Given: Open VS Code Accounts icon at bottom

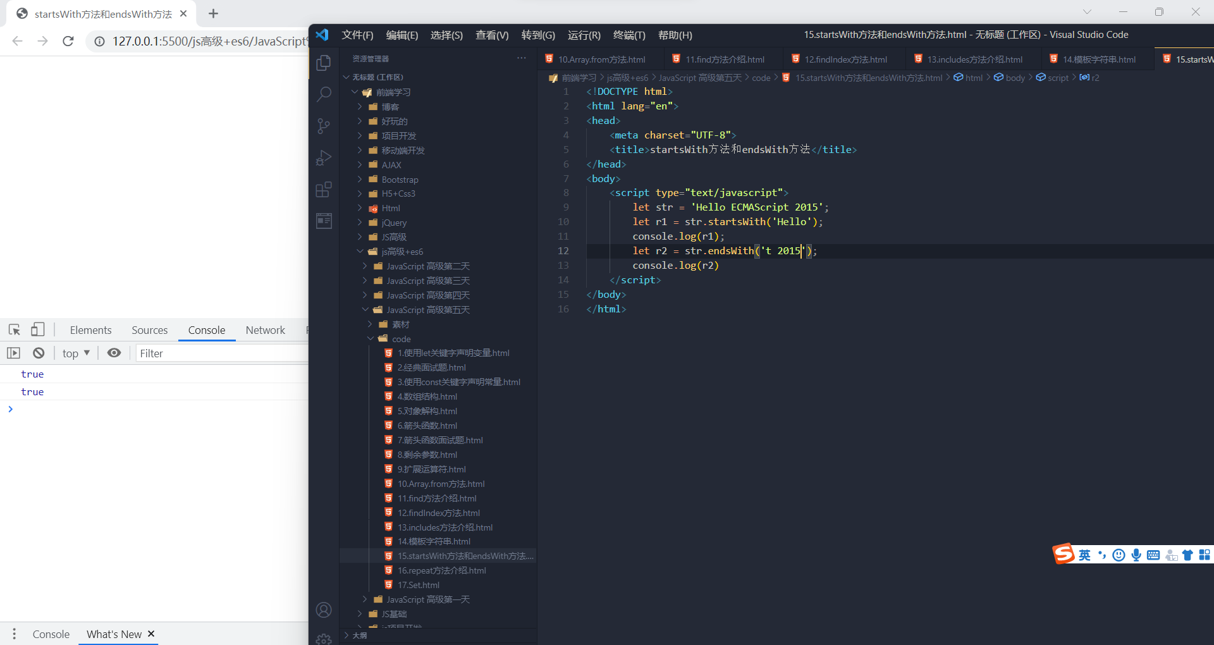Looking at the screenshot, I should click(x=324, y=610).
